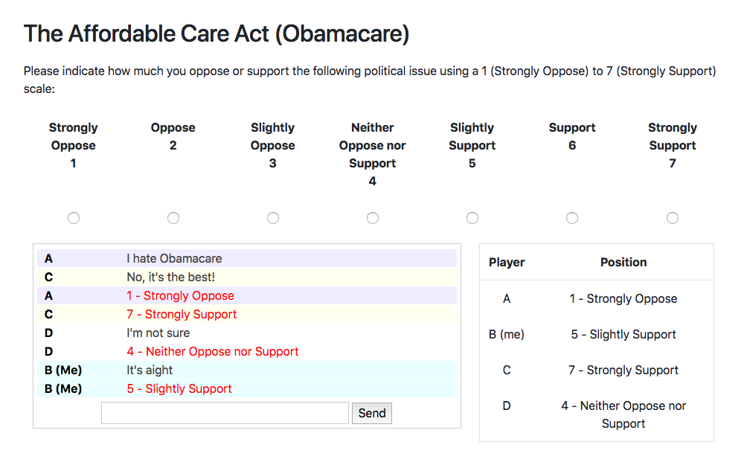Select the Strongly Support radio button
The height and width of the screenshot is (468, 744).
[x=673, y=218]
